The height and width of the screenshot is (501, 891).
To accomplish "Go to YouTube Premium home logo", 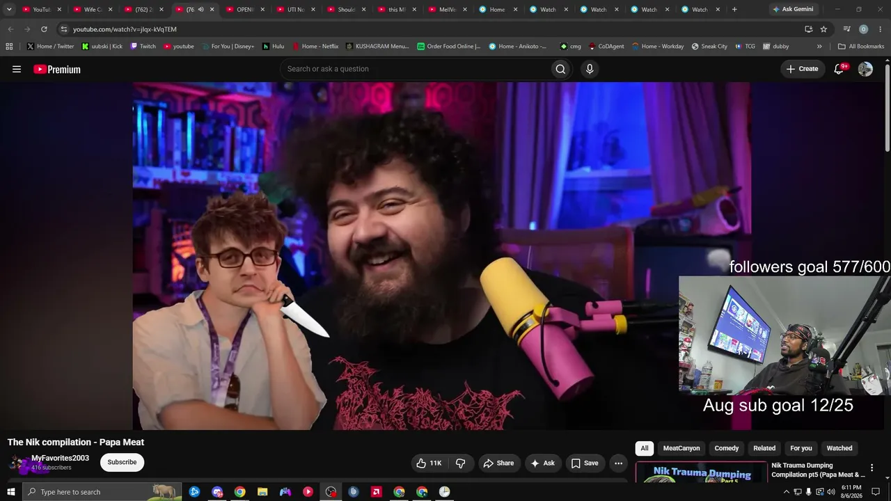I will tap(57, 69).
